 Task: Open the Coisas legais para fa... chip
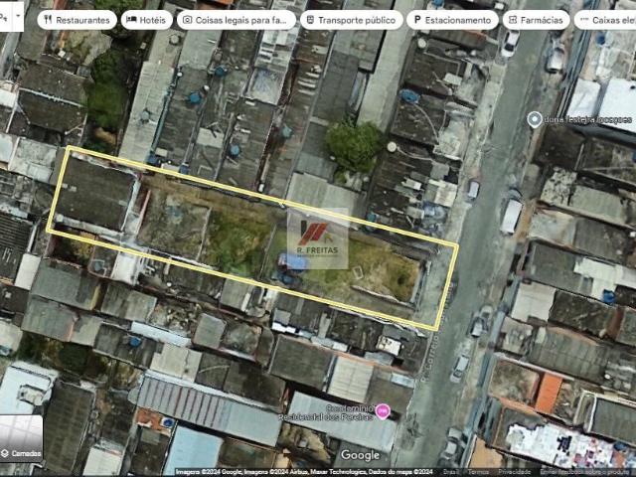click(x=238, y=20)
